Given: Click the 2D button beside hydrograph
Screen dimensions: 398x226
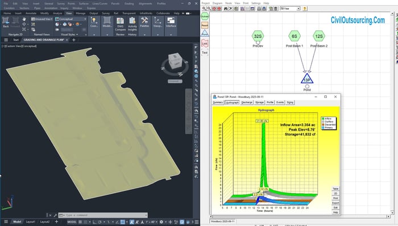Looking at the screenshot, I should tap(335, 193).
